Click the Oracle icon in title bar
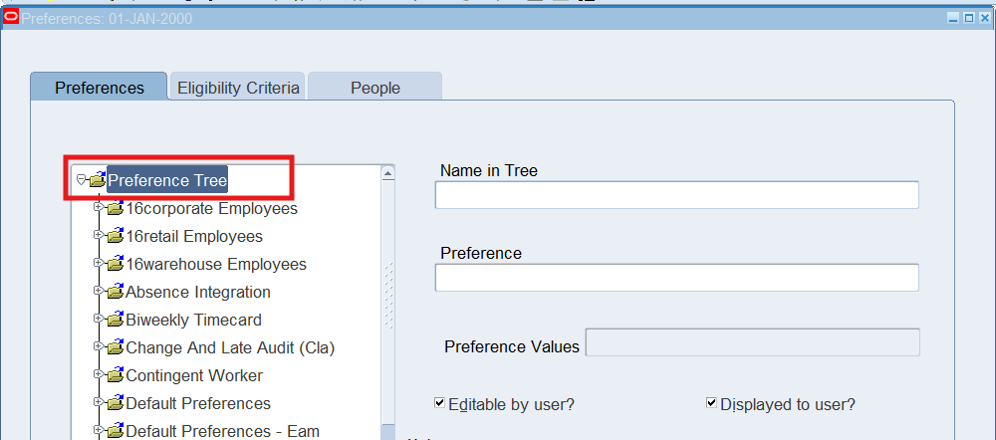Screen dimensions: 996x440 click(x=11, y=17)
